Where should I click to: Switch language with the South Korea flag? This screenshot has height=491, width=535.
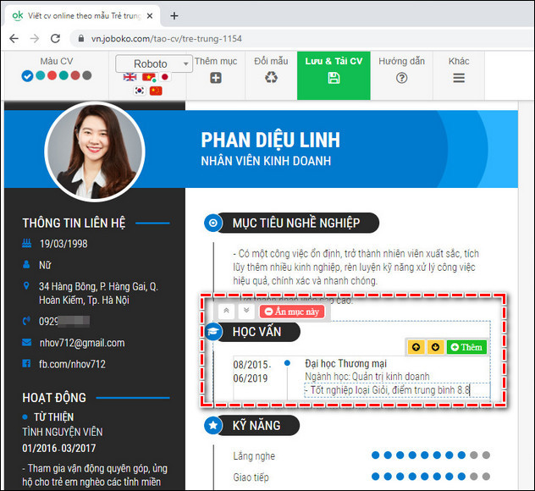click(x=139, y=91)
